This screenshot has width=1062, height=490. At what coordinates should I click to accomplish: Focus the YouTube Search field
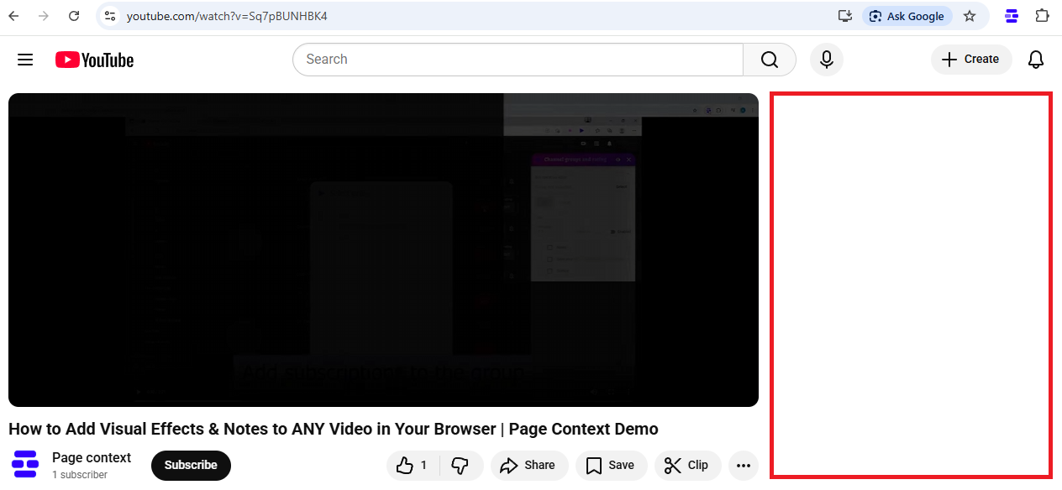518,60
